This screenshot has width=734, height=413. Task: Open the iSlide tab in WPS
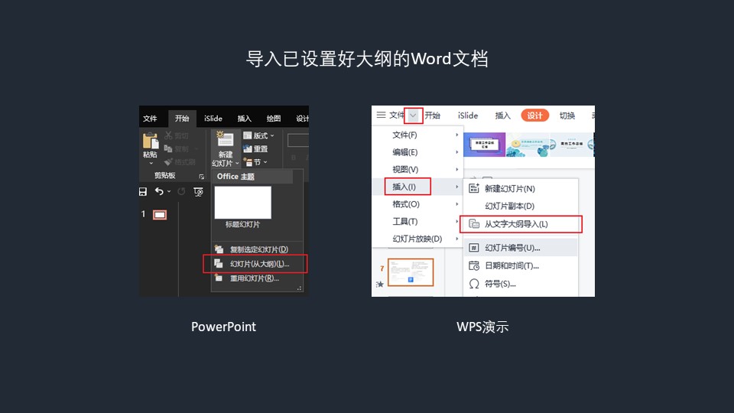(x=468, y=115)
